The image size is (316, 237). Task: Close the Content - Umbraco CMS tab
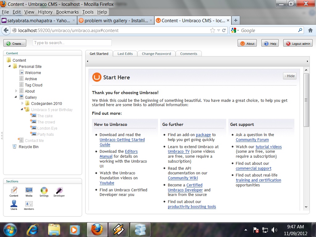[x=228, y=20]
